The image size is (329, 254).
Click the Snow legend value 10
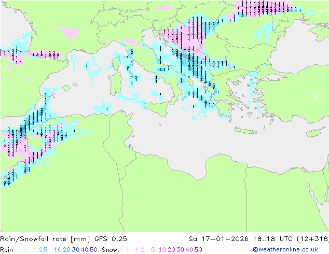click(162, 250)
